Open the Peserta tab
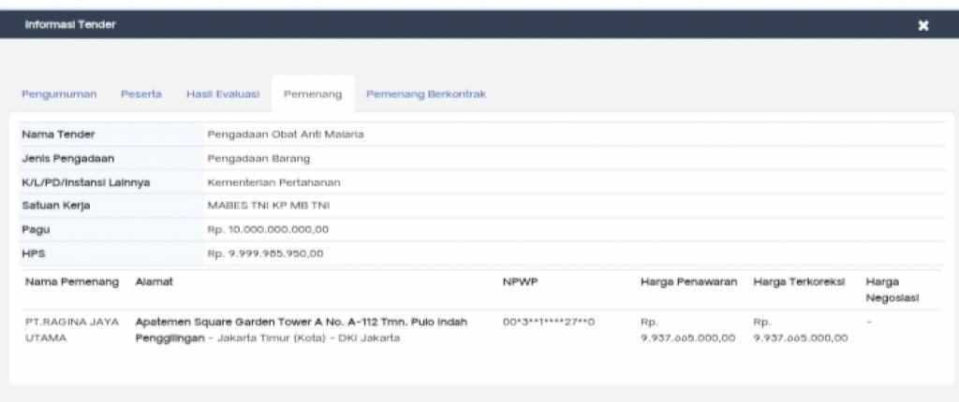Screen dimensions: 959x402 pos(140,94)
